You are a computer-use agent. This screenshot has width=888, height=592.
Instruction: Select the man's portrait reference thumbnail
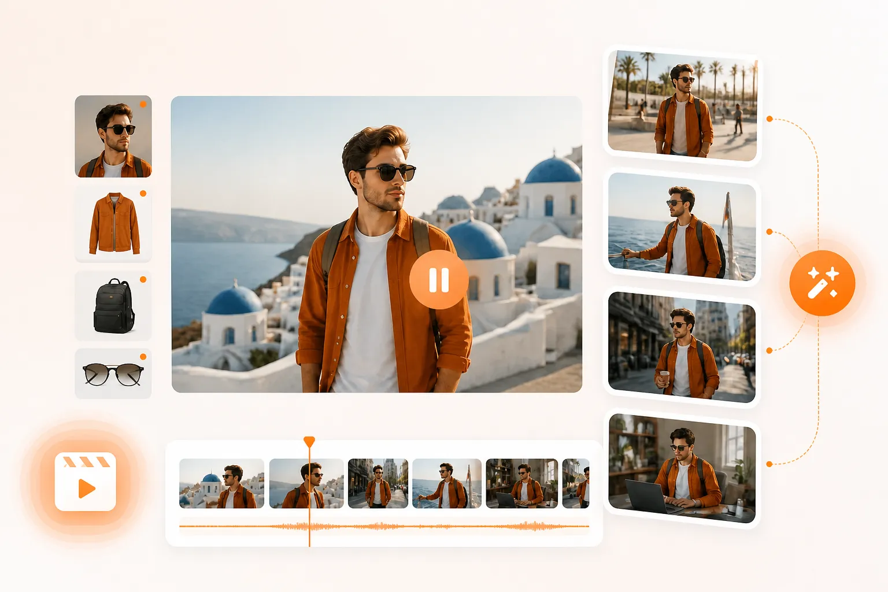[113, 136]
